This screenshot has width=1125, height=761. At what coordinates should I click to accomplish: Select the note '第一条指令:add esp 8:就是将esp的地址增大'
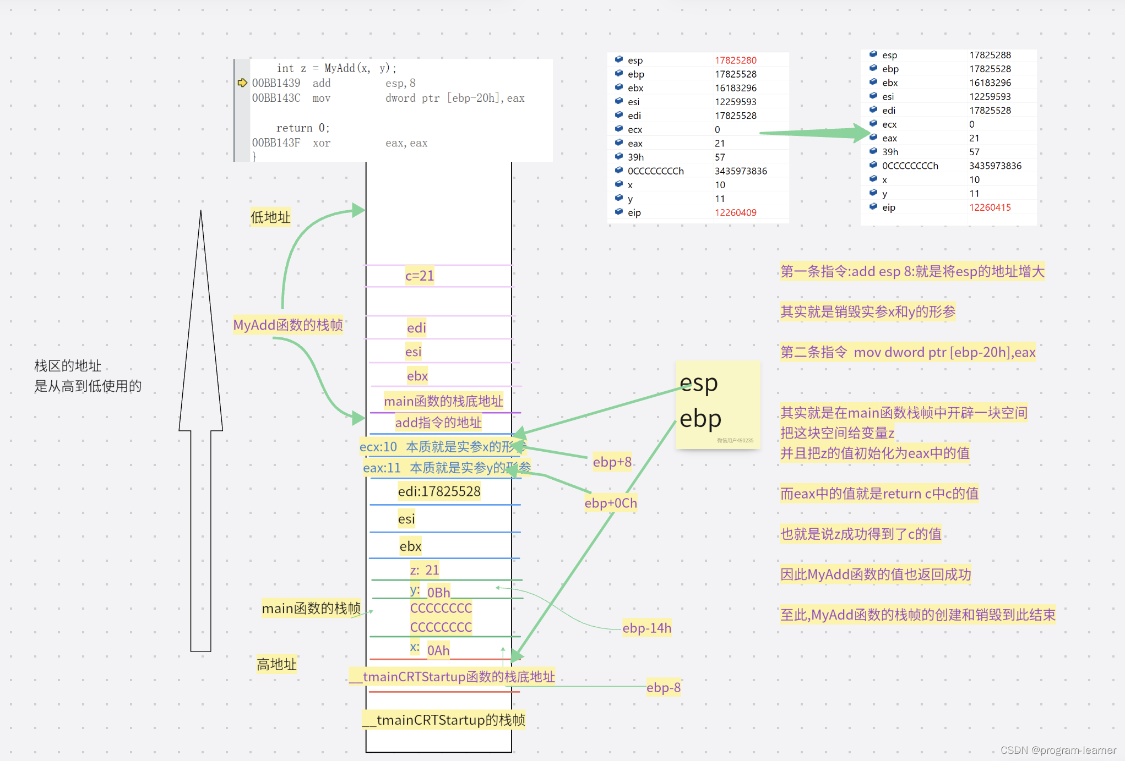912,271
